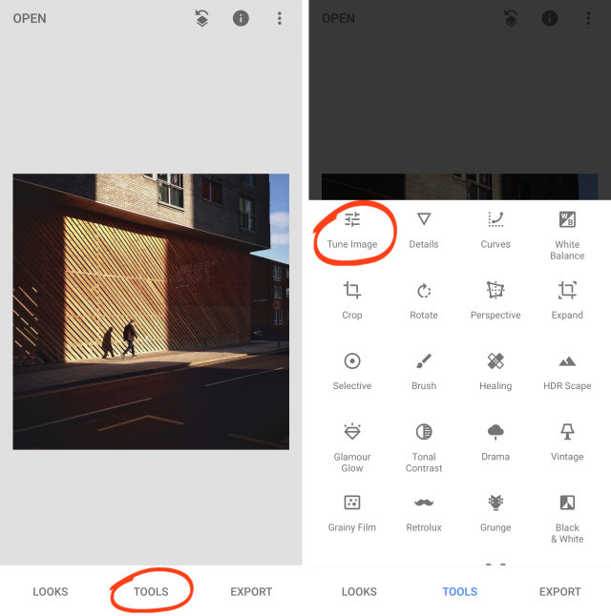This screenshot has height=616, width=611.
Task: Select the Retrolux mustache icon
Action: pyautogui.click(x=424, y=503)
